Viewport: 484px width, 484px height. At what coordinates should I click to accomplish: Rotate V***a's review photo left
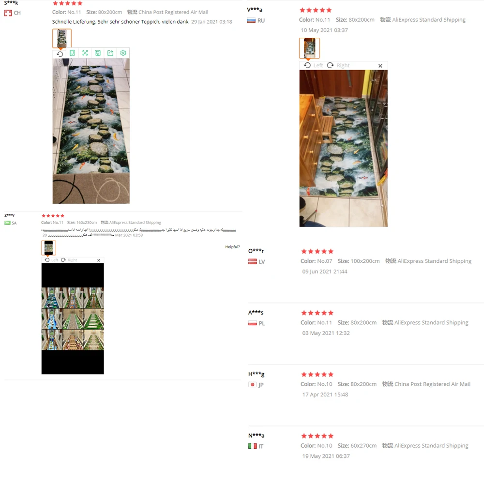coord(313,65)
